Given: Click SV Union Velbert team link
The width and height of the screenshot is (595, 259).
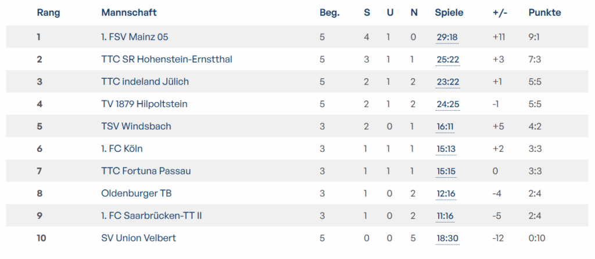Looking at the screenshot, I should point(138,238).
